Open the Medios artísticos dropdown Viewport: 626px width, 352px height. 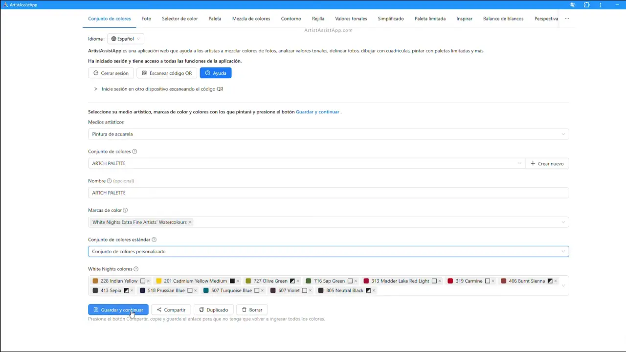click(328, 134)
